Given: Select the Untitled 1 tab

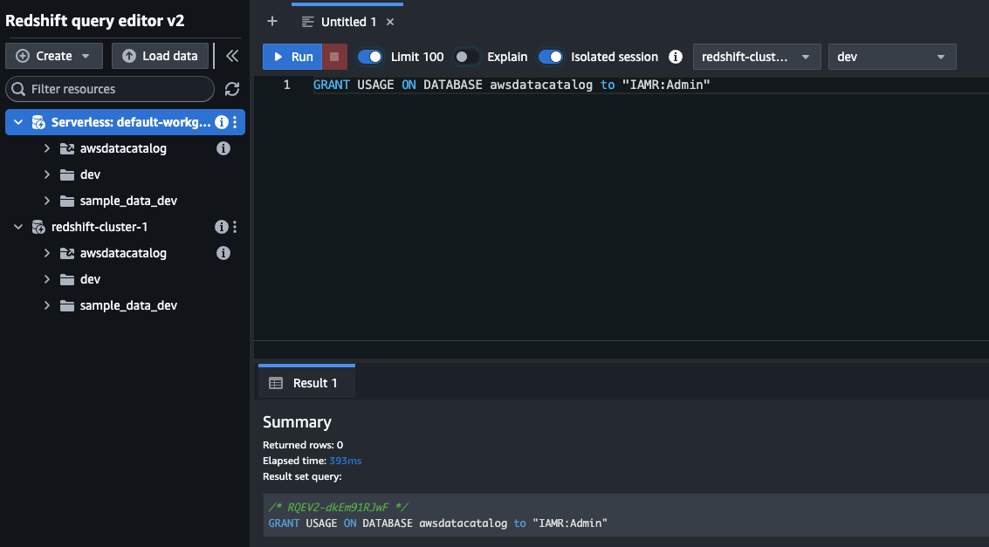Looking at the screenshot, I should tap(347, 22).
